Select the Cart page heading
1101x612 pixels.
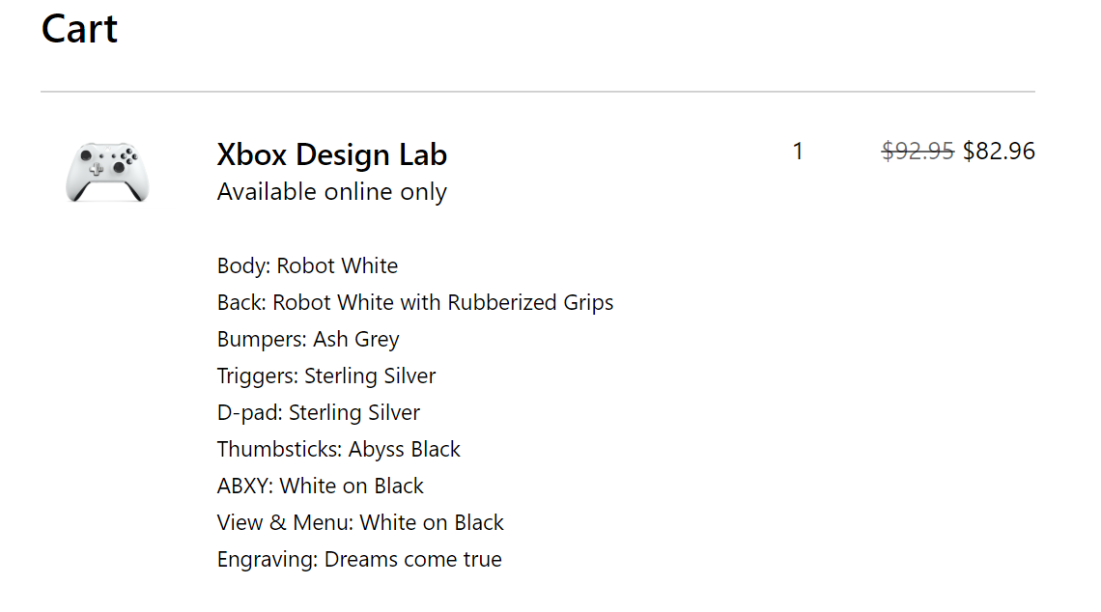[x=79, y=29]
